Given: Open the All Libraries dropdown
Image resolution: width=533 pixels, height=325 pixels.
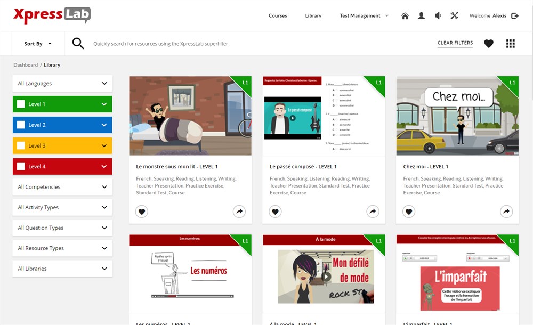Looking at the screenshot, I should pos(62,269).
